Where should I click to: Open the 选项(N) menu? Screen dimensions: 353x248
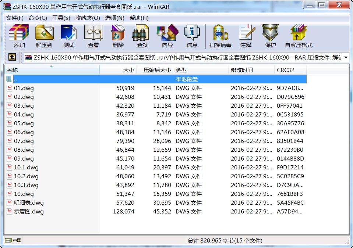point(115,18)
